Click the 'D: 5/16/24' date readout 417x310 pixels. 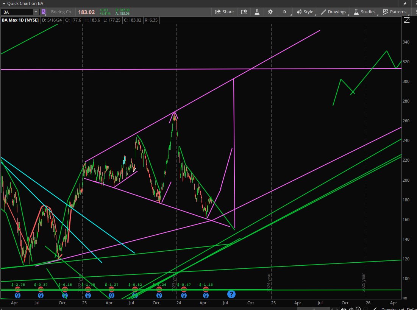pyautogui.click(x=52, y=20)
